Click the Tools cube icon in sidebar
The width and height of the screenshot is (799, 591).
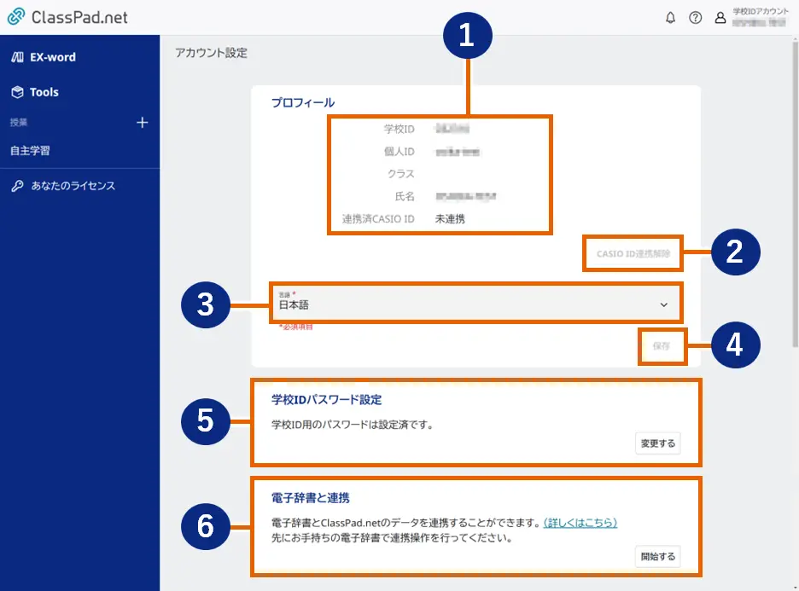point(20,92)
